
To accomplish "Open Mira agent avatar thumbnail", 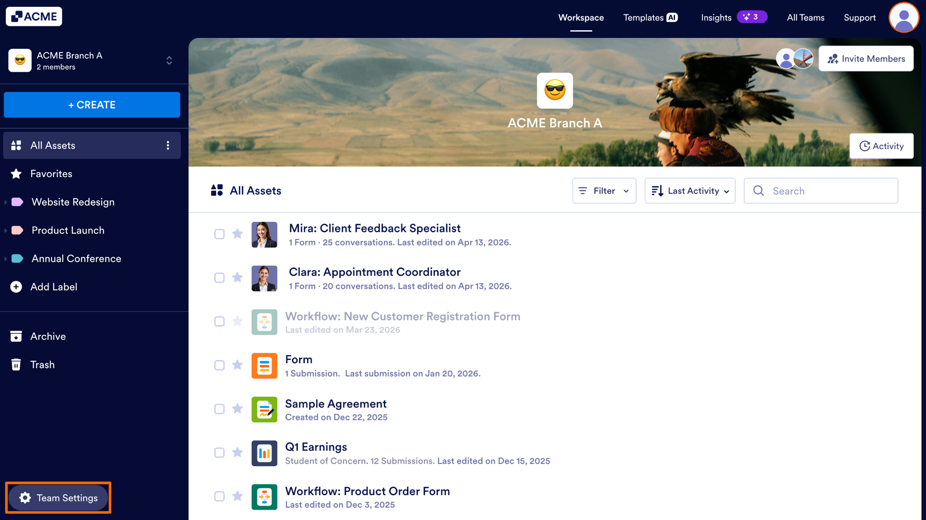I will click(x=265, y=234).
